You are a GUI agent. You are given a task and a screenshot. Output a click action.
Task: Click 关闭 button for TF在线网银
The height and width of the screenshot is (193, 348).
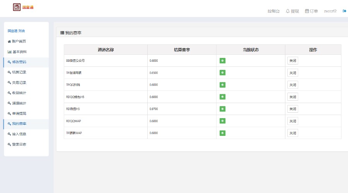click(x=293, y=73)
